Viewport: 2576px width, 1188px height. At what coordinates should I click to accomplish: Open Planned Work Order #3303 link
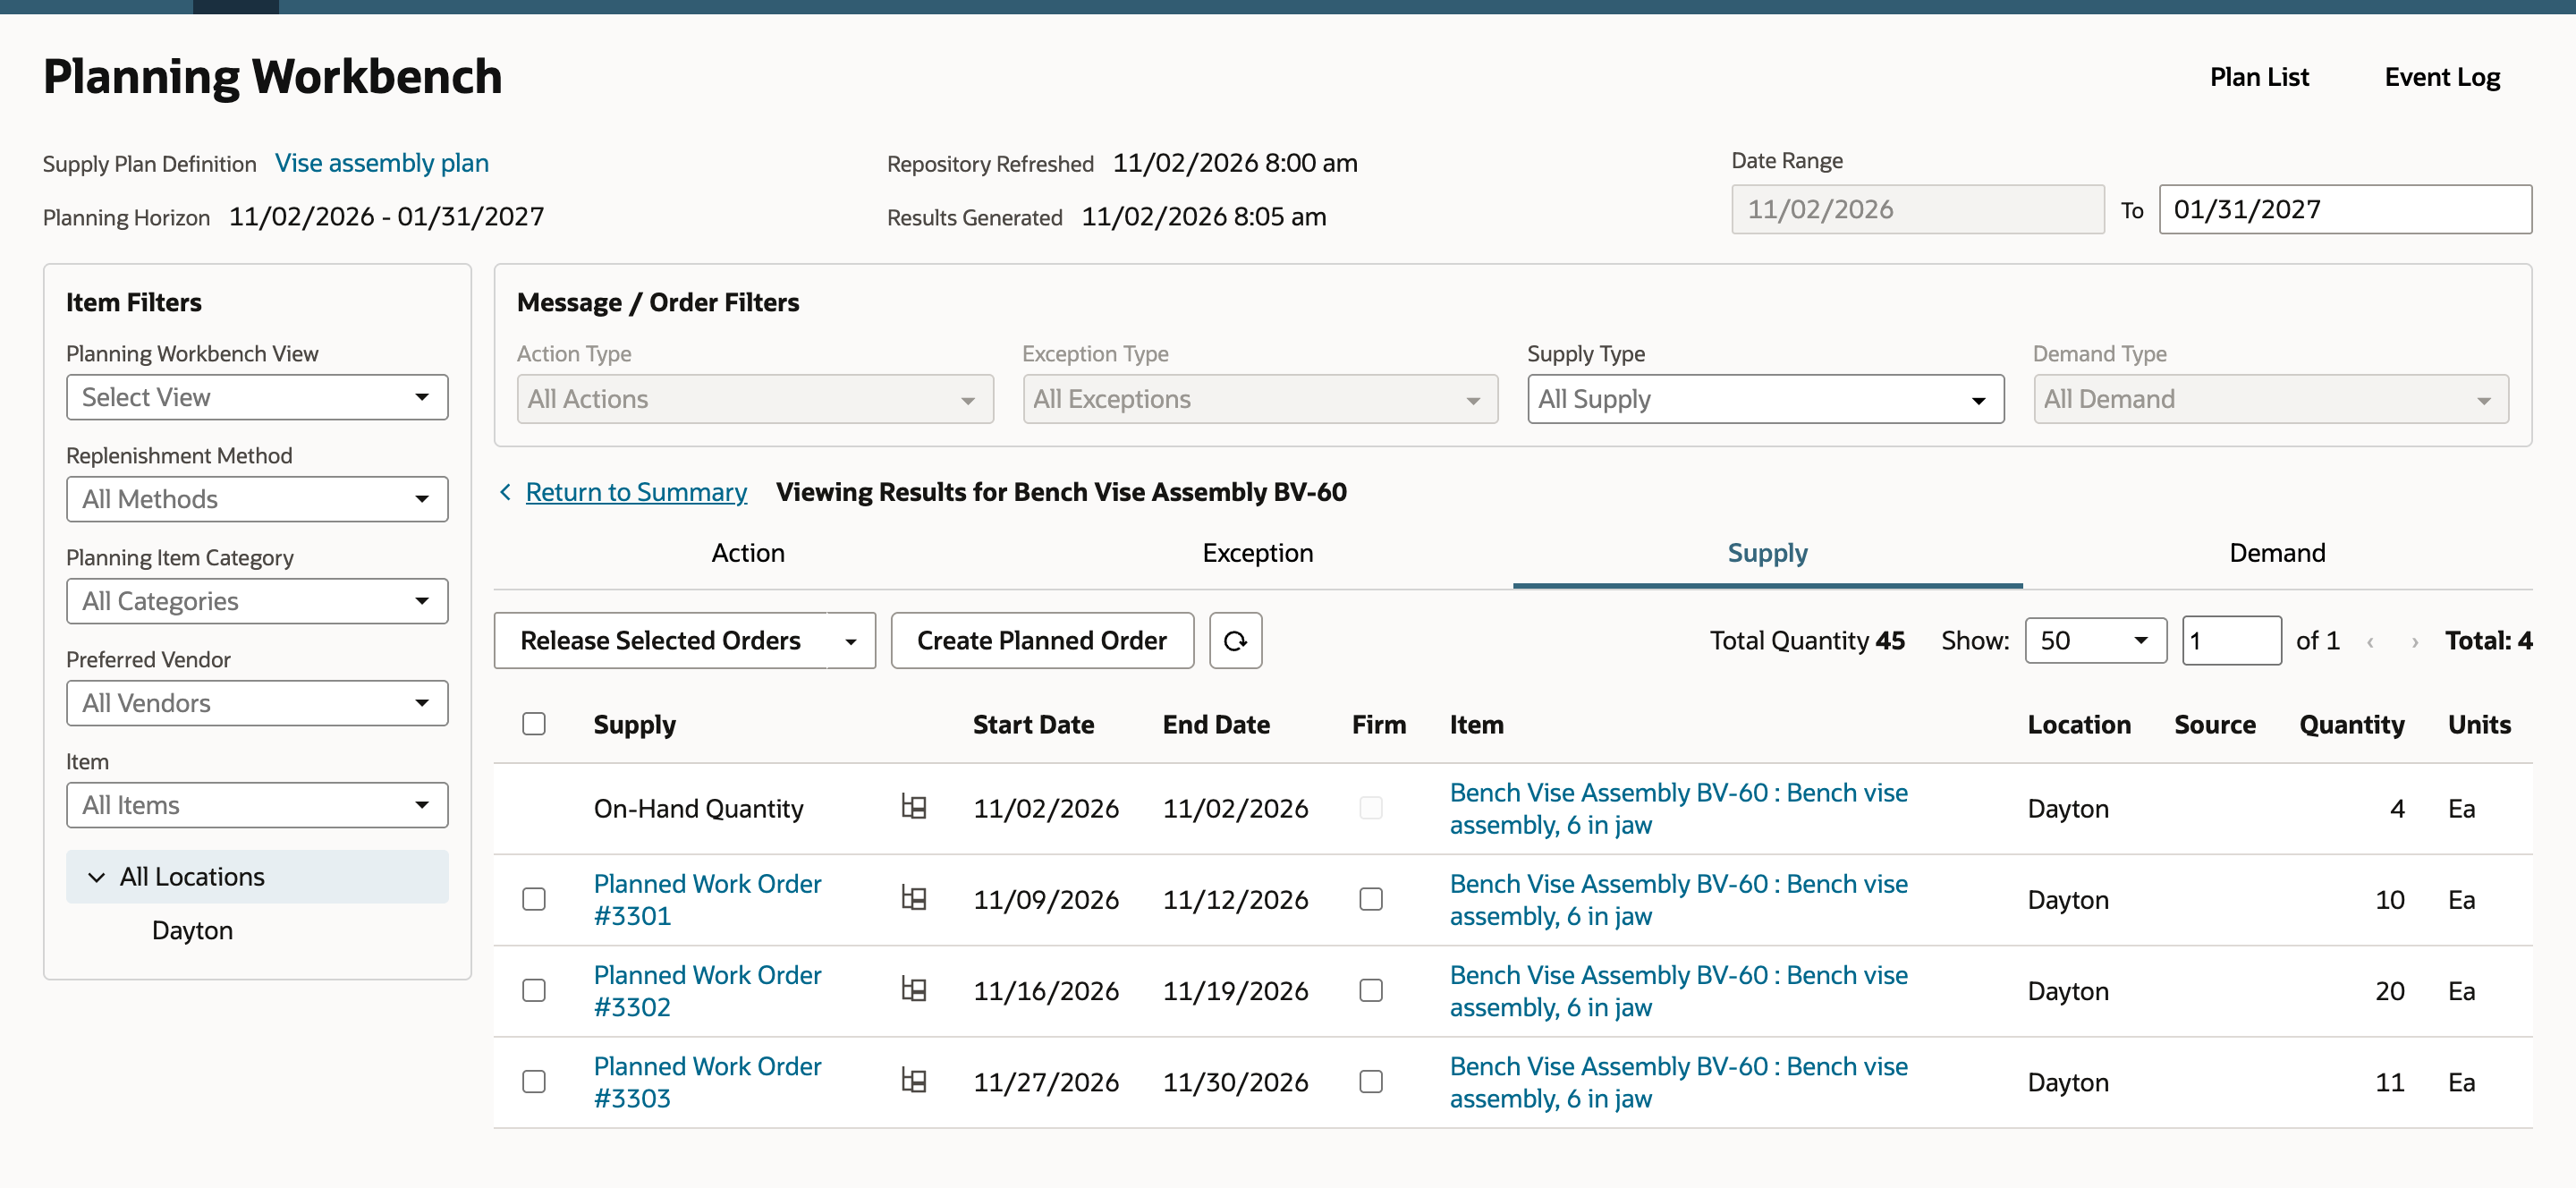[x=707, y=1081]
